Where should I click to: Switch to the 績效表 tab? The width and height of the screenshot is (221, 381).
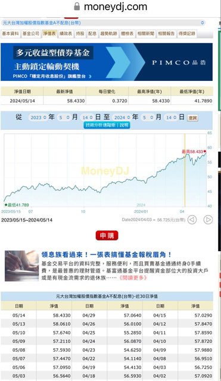66,34
